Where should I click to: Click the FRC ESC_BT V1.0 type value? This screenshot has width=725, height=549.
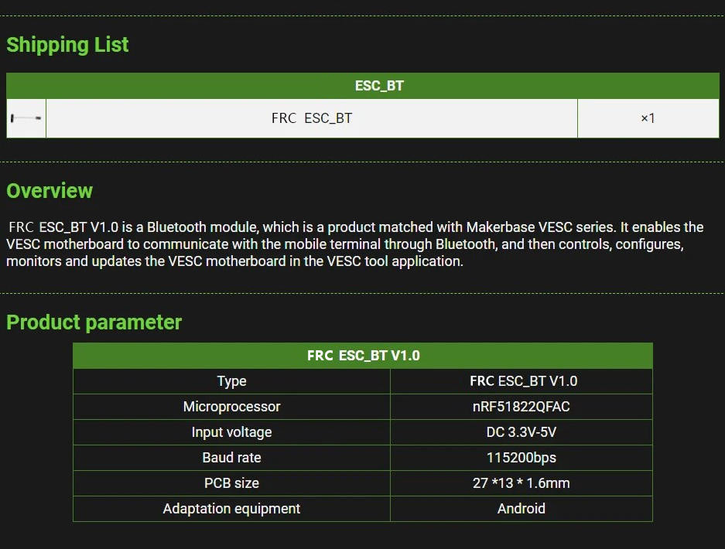point(522,381)
